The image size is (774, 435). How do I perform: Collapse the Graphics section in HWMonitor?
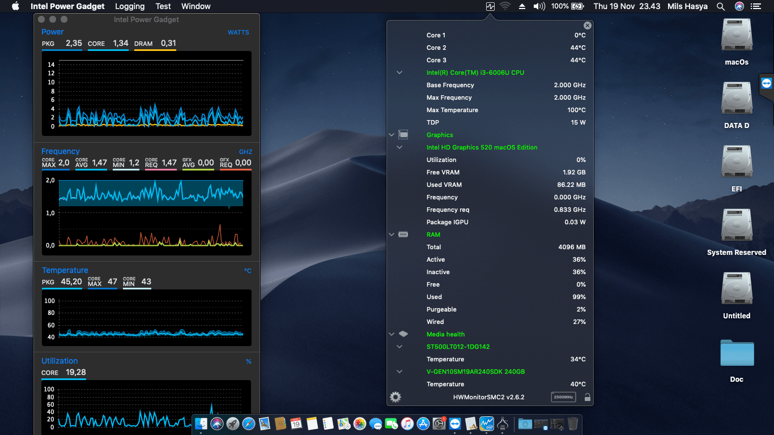pyautogui.click(x=392, y=135)
